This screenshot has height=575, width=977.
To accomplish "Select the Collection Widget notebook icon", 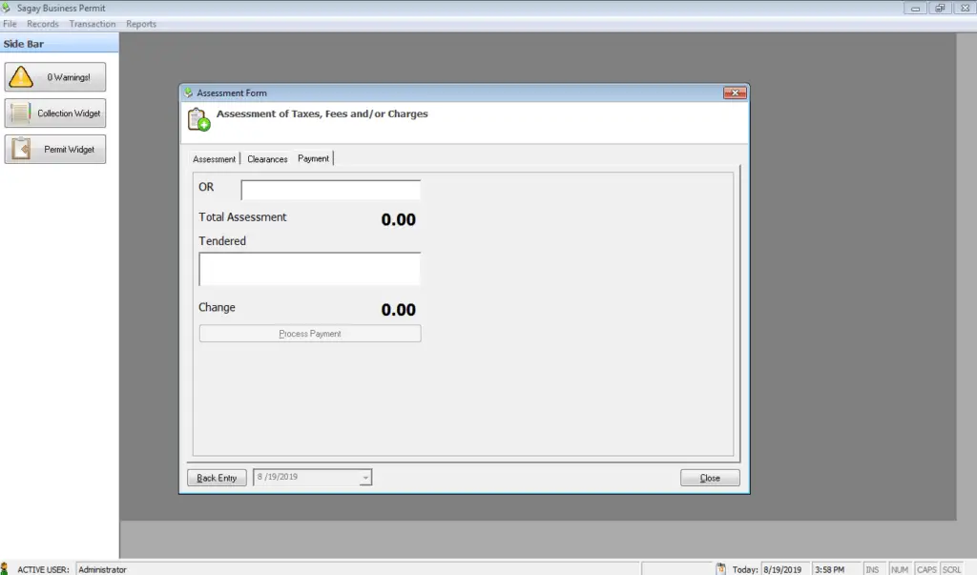I will (x=22, y=113).
